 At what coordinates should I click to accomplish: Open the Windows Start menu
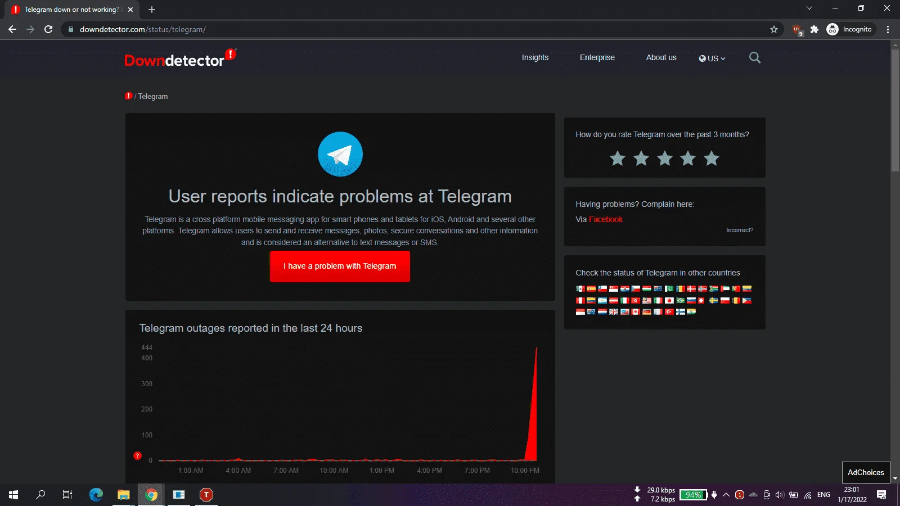[13, 495]
